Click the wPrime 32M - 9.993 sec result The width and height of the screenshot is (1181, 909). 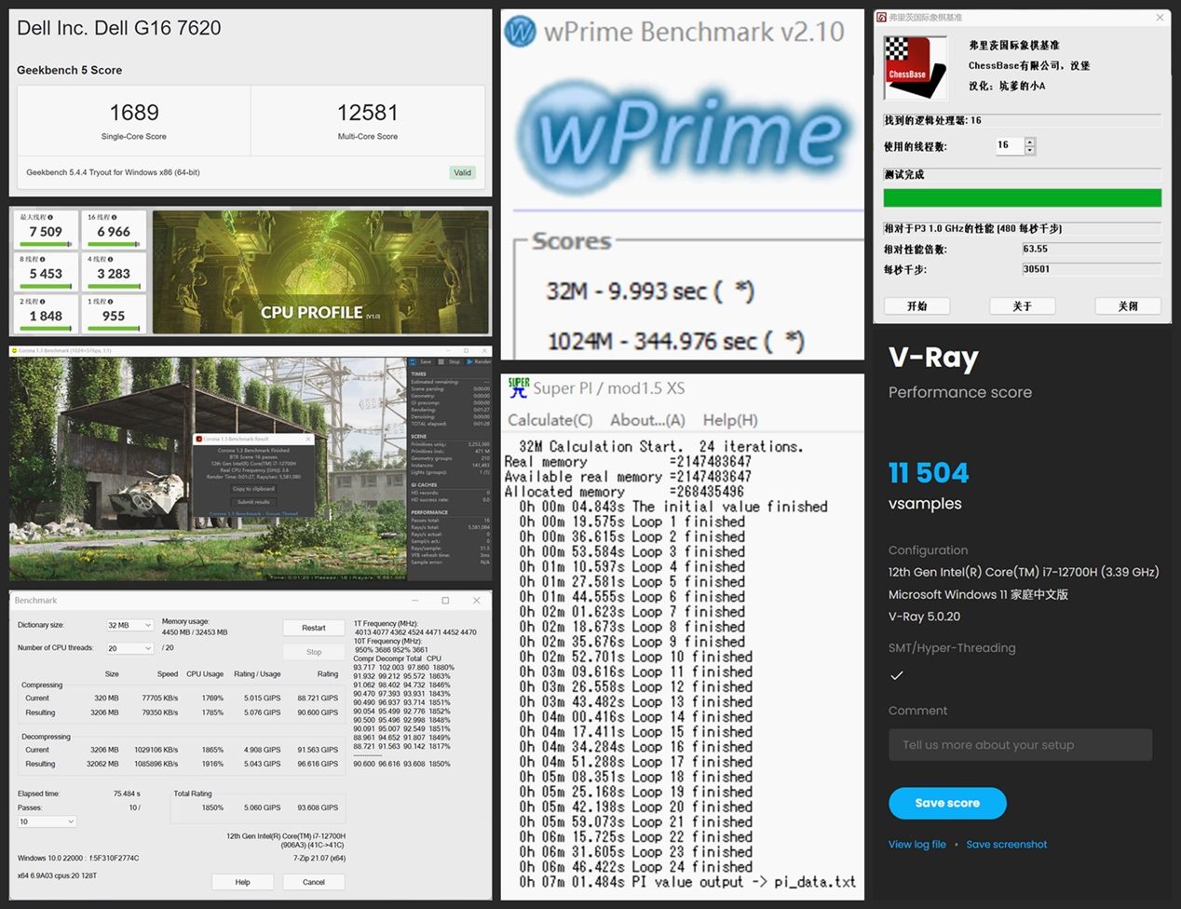click(650, 292)
